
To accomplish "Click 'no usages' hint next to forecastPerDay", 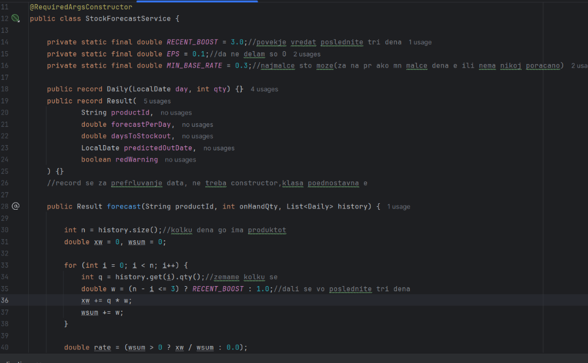I will 197,125.
